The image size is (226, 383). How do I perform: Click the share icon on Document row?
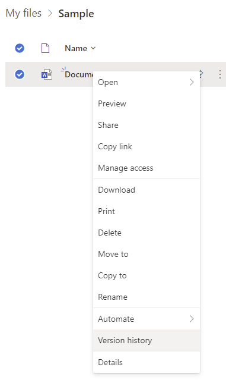(201, 74)
